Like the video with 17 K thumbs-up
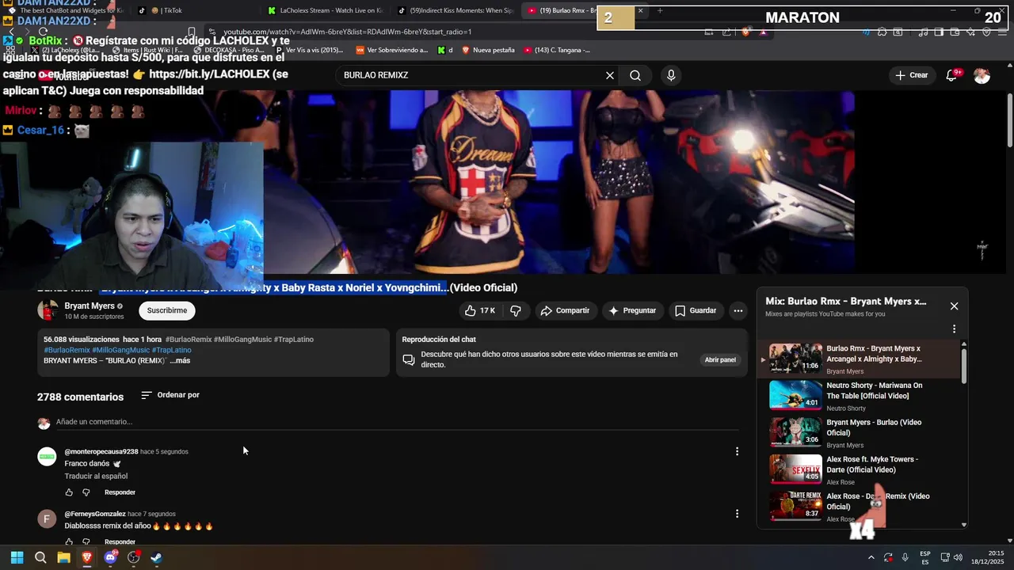Screen dimensions: 1014x570 pos(480,310)
